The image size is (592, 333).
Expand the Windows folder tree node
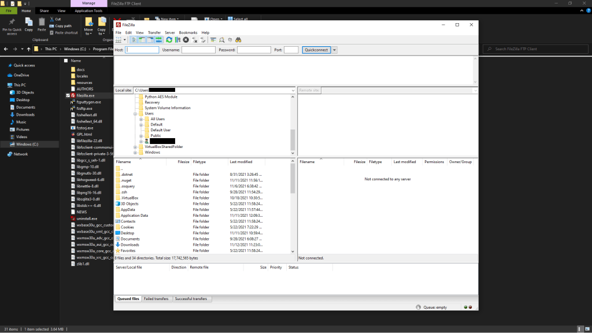[135, 152]
